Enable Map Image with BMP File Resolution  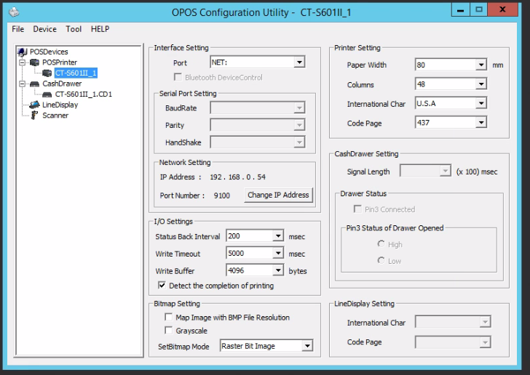(x=168, y=317)
